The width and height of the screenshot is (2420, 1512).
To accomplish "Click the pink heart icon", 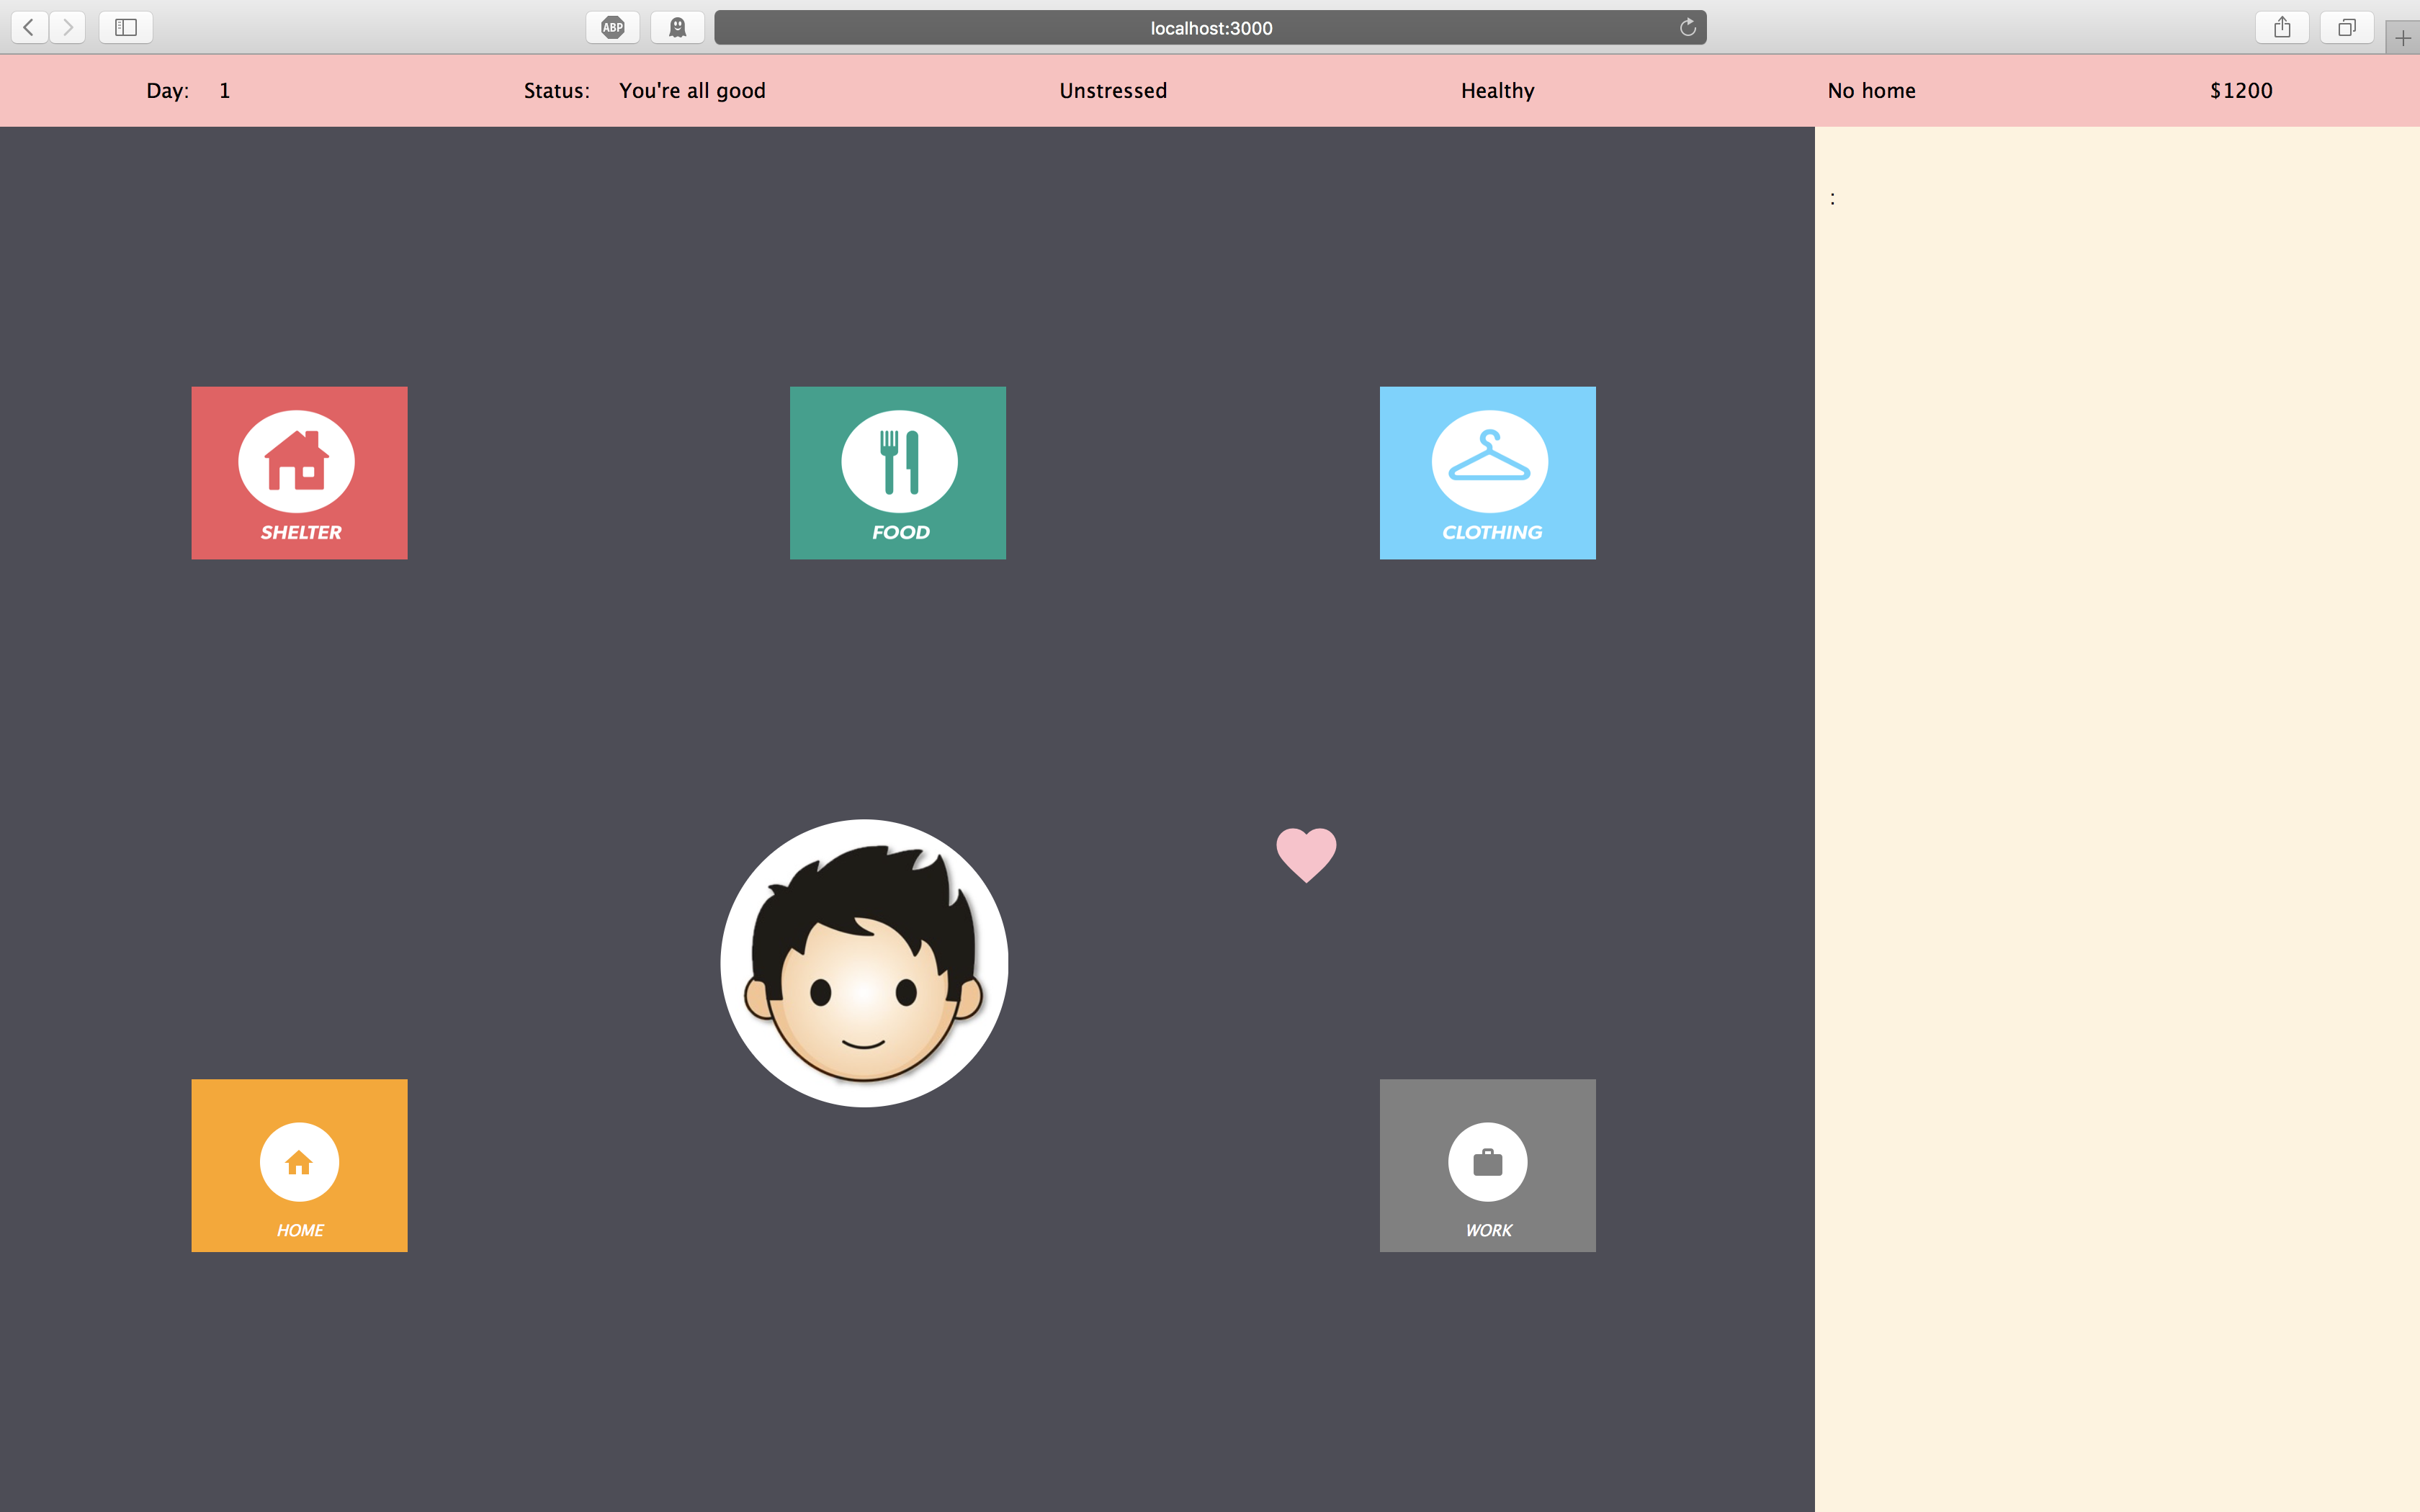I will [x=1306, y=854].
